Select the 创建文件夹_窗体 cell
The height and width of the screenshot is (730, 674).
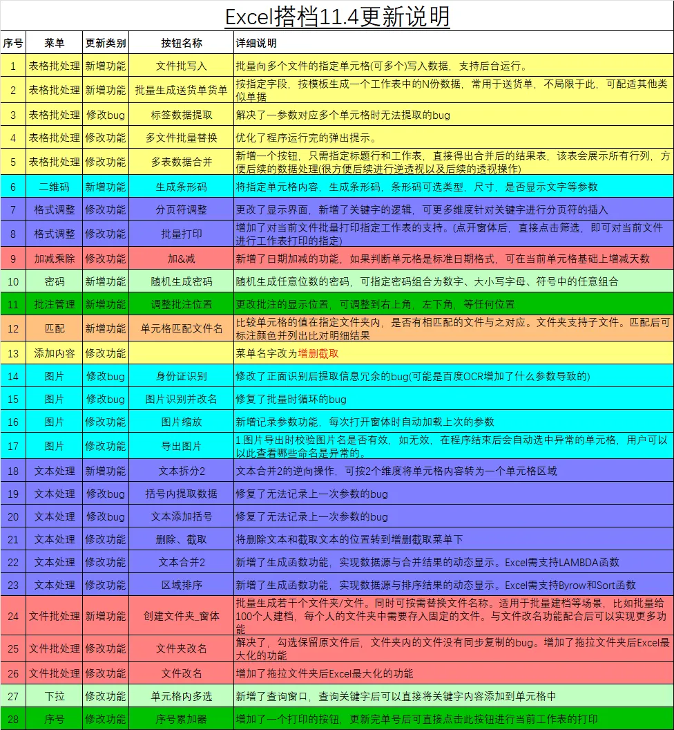[x=182, y=616]
